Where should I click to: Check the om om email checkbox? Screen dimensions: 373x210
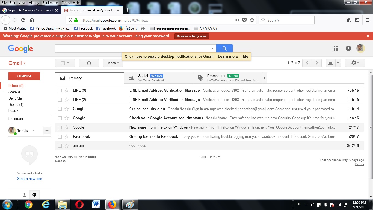60,146
